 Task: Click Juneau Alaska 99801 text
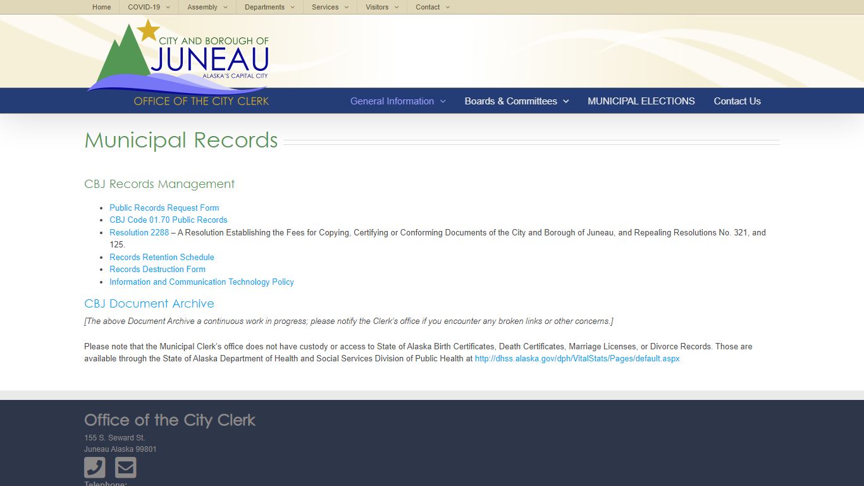point(120,449)
